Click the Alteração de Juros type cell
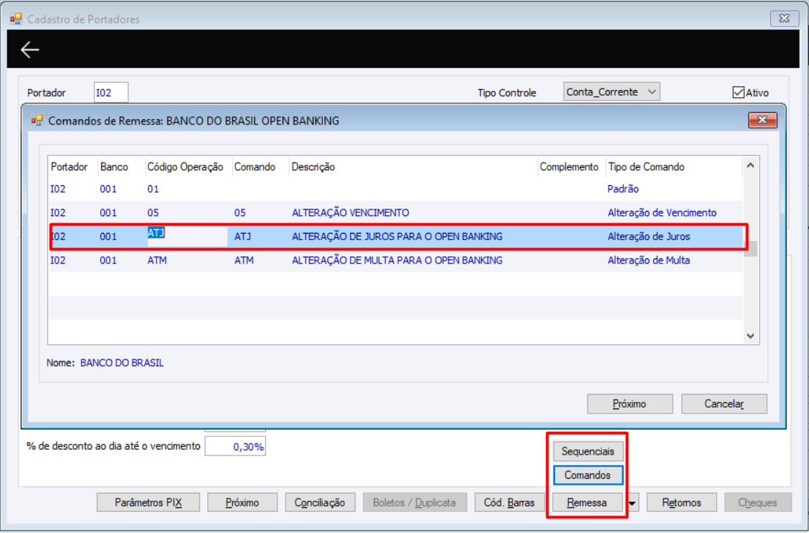 point(649,236)
